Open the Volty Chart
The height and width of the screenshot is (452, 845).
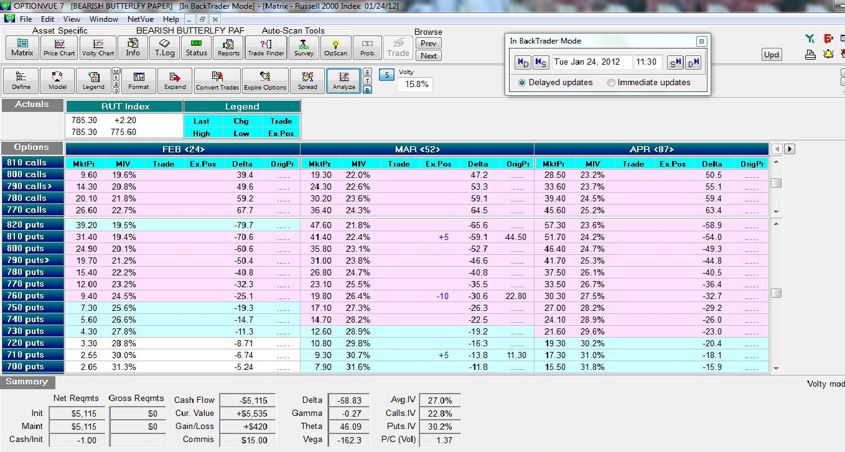coord(98,47)
